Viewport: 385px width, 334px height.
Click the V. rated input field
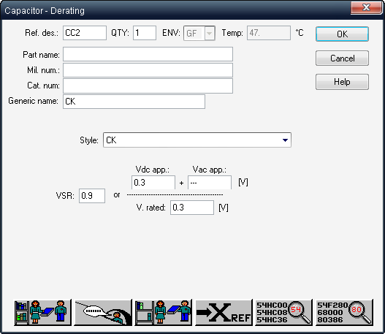coord(192,208)
